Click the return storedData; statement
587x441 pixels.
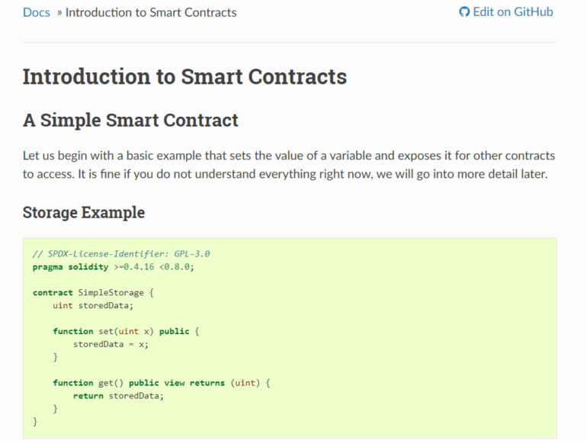click(x=118, y=396)
